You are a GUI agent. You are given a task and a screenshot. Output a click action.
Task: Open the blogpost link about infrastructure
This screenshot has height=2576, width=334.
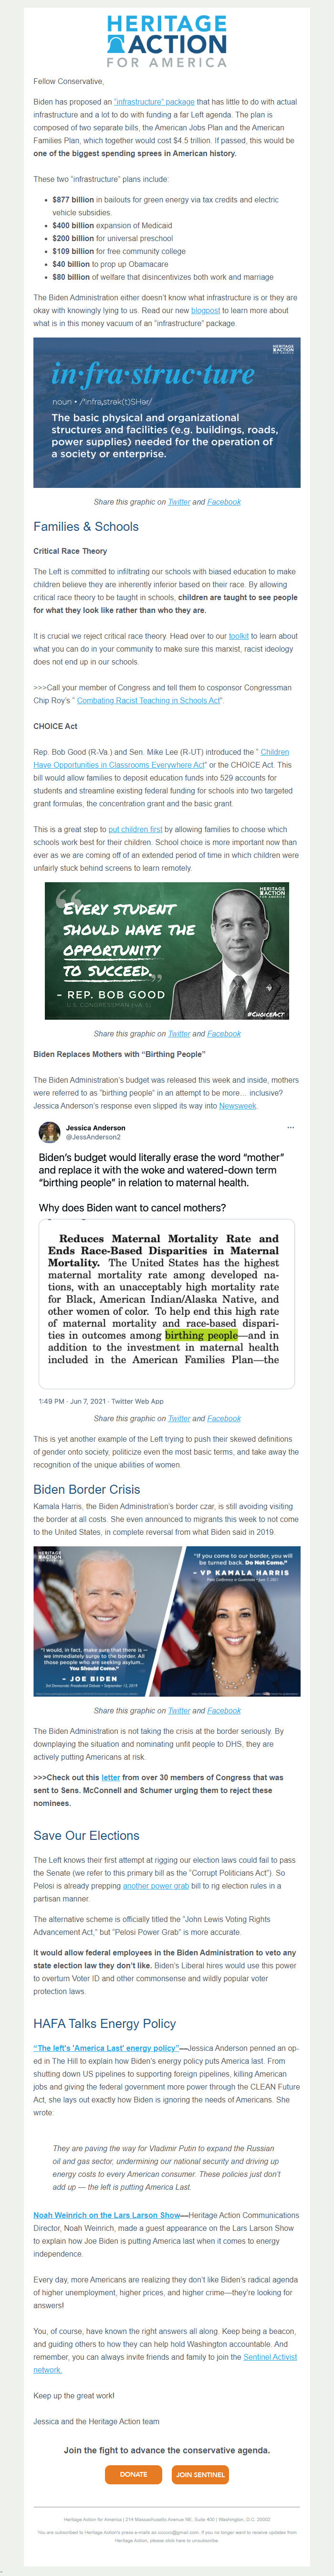point(205,310)
